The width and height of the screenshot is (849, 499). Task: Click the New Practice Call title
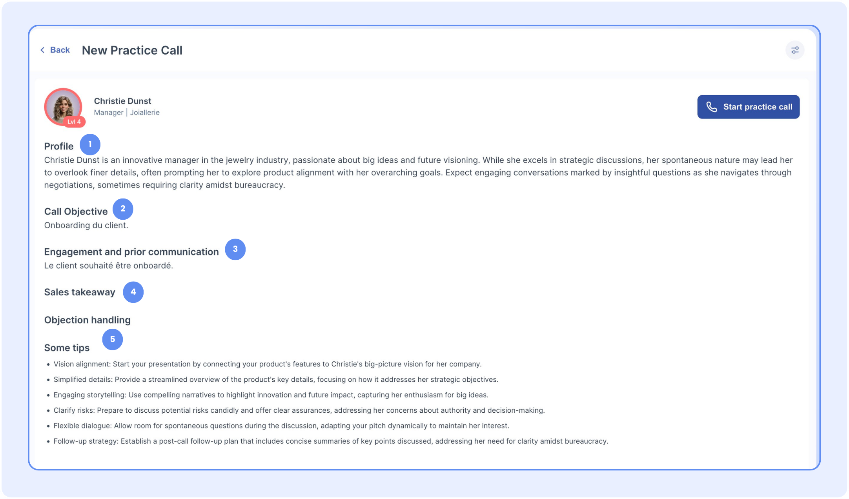(x=132, y=51)
